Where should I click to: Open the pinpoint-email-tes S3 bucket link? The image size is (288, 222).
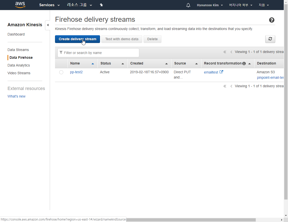click(x=270, y=77)
